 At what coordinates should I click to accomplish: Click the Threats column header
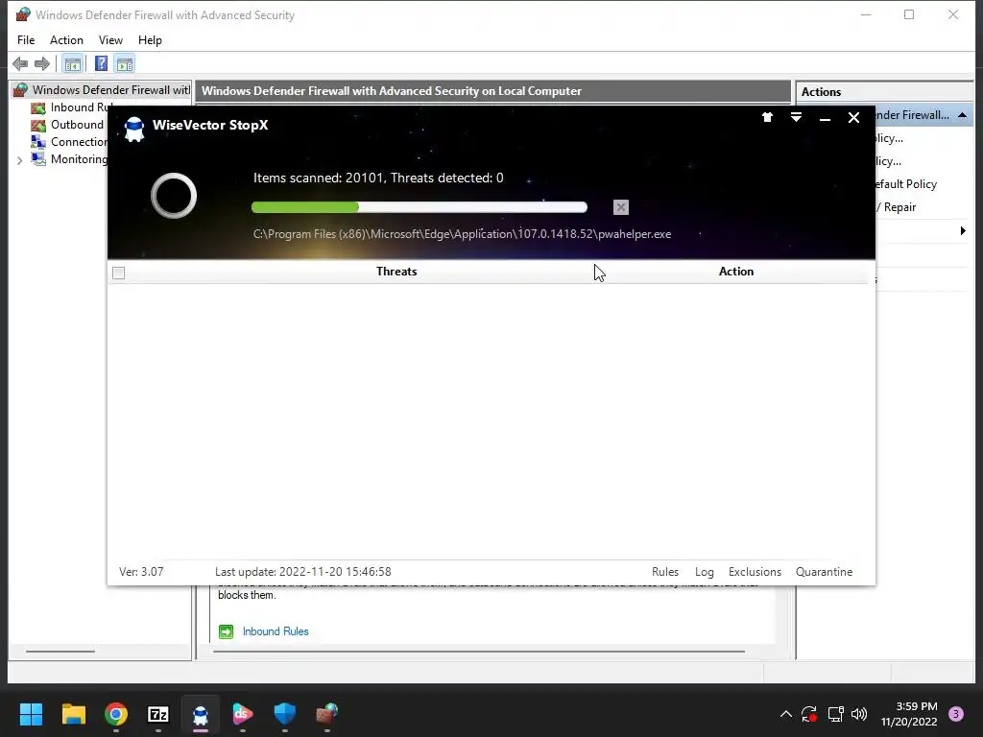(396, 272)
